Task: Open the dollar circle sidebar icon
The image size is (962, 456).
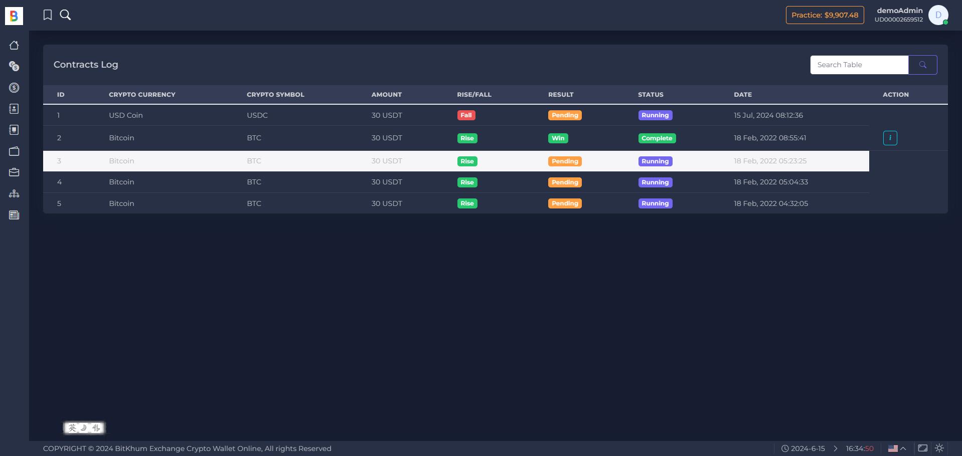Action: coord(14,88)
